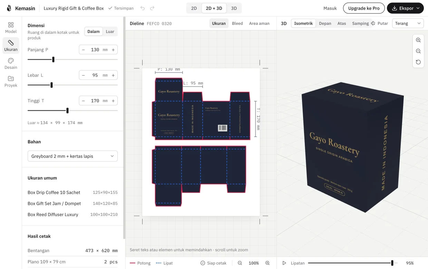Viewport: 428px width, 269px height.
Task: Click the left panel vertical scrollbar
Action: click(124, 128)
